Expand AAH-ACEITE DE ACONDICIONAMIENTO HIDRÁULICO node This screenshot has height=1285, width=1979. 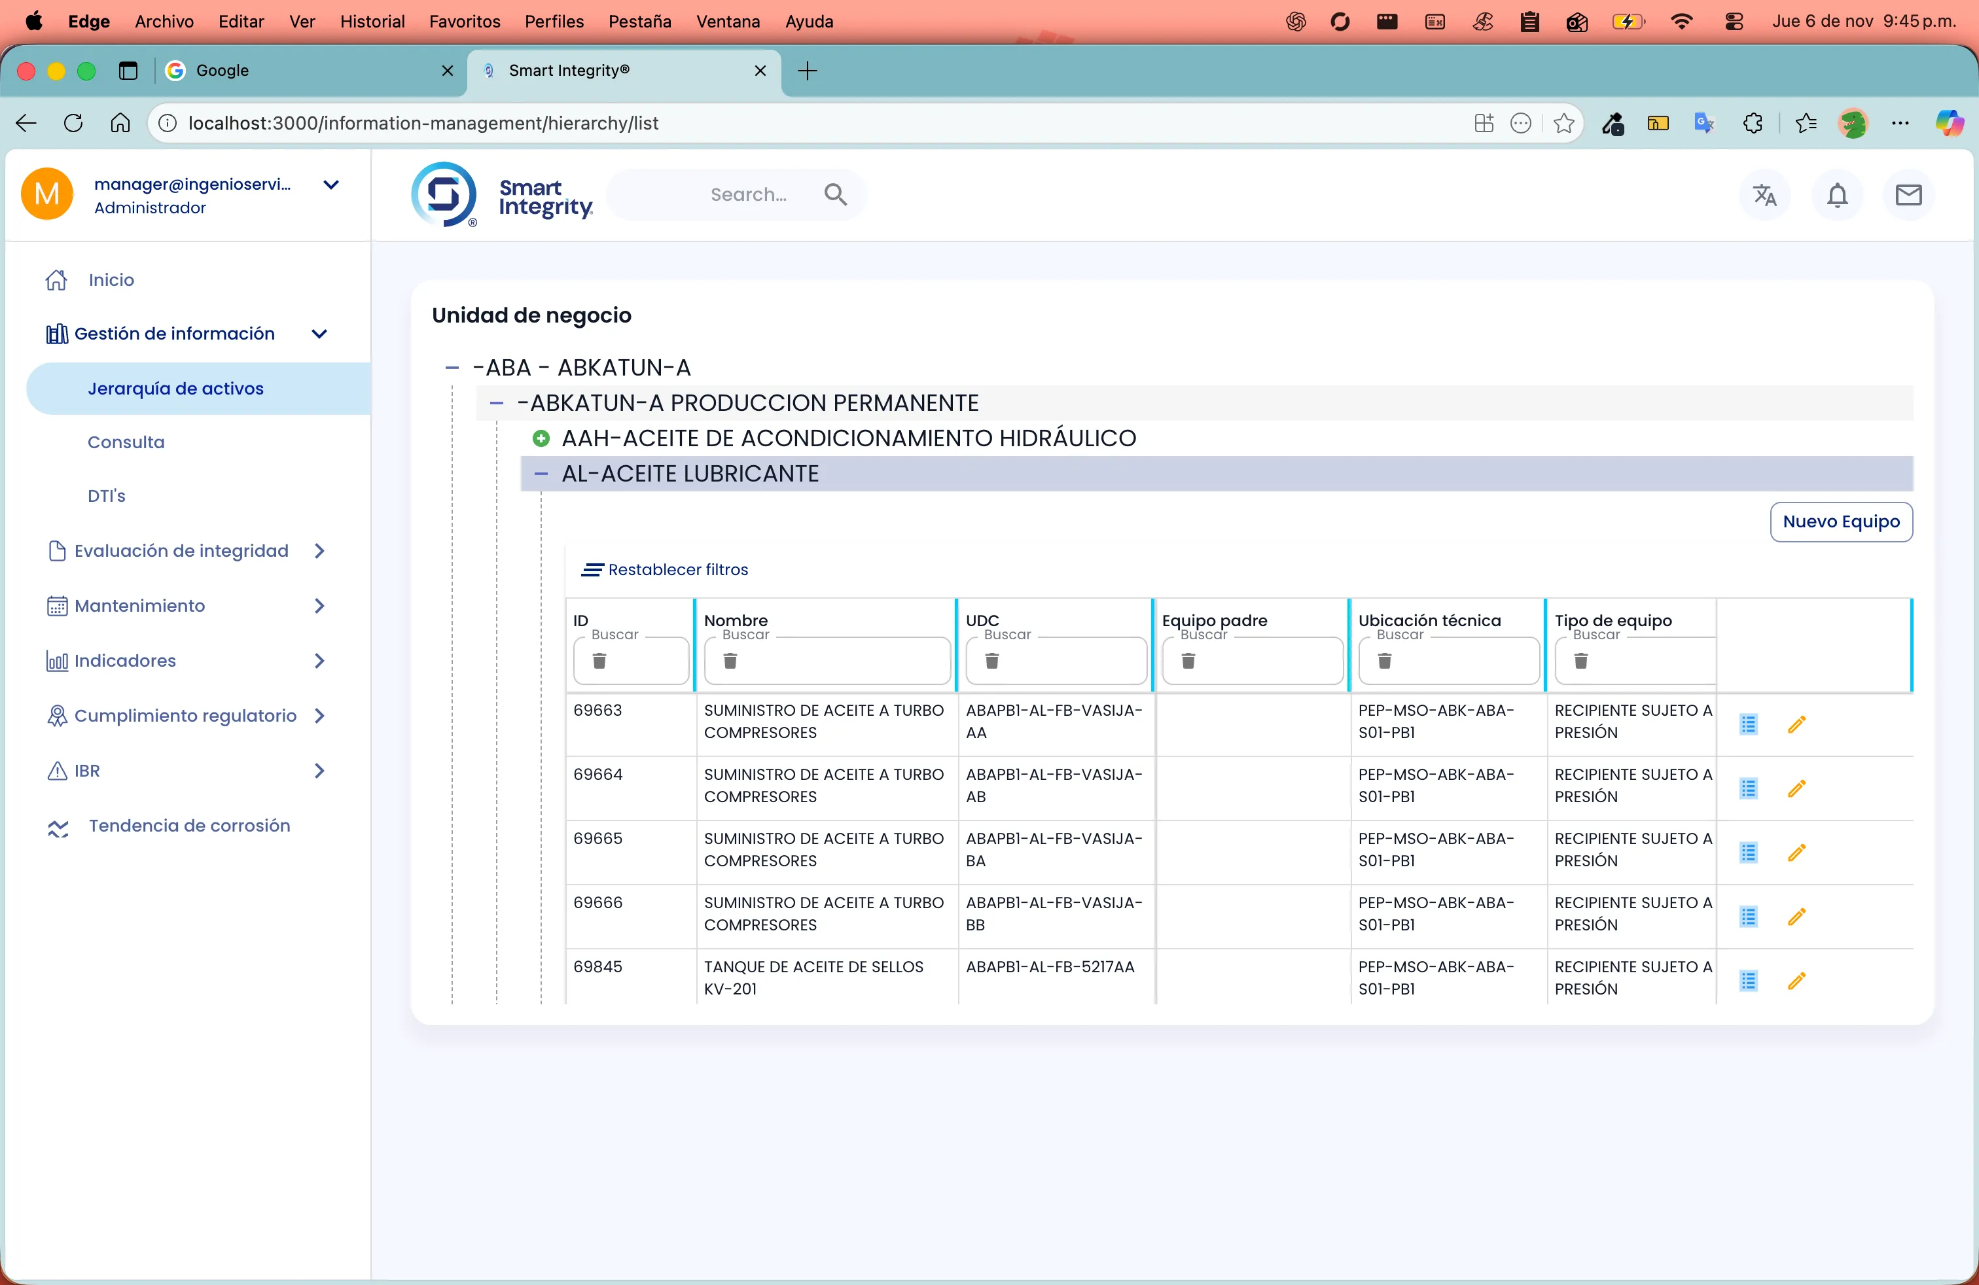(541, 438)
